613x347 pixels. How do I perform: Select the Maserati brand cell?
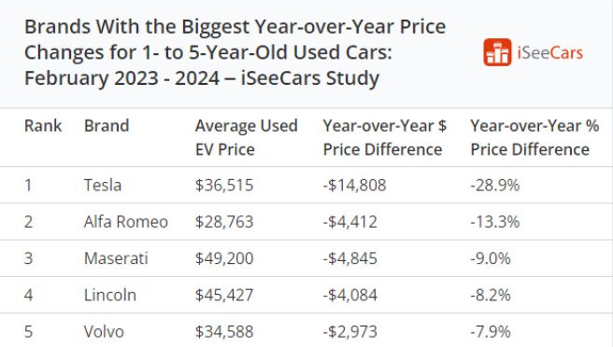116,258
